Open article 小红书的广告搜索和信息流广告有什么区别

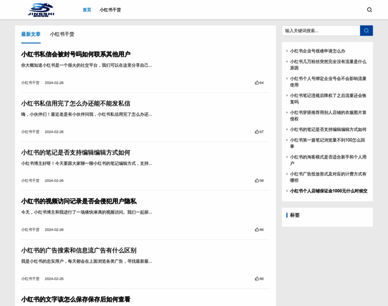tap(79, 250)
